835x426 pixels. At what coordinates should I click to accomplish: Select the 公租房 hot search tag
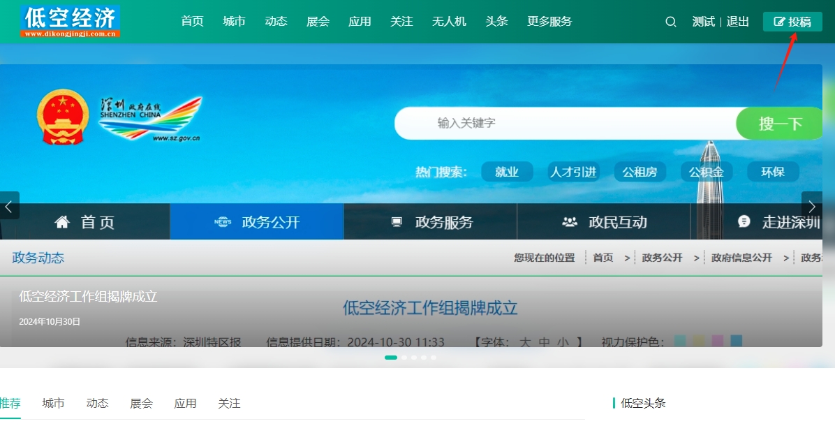click(x=640, y=172)
